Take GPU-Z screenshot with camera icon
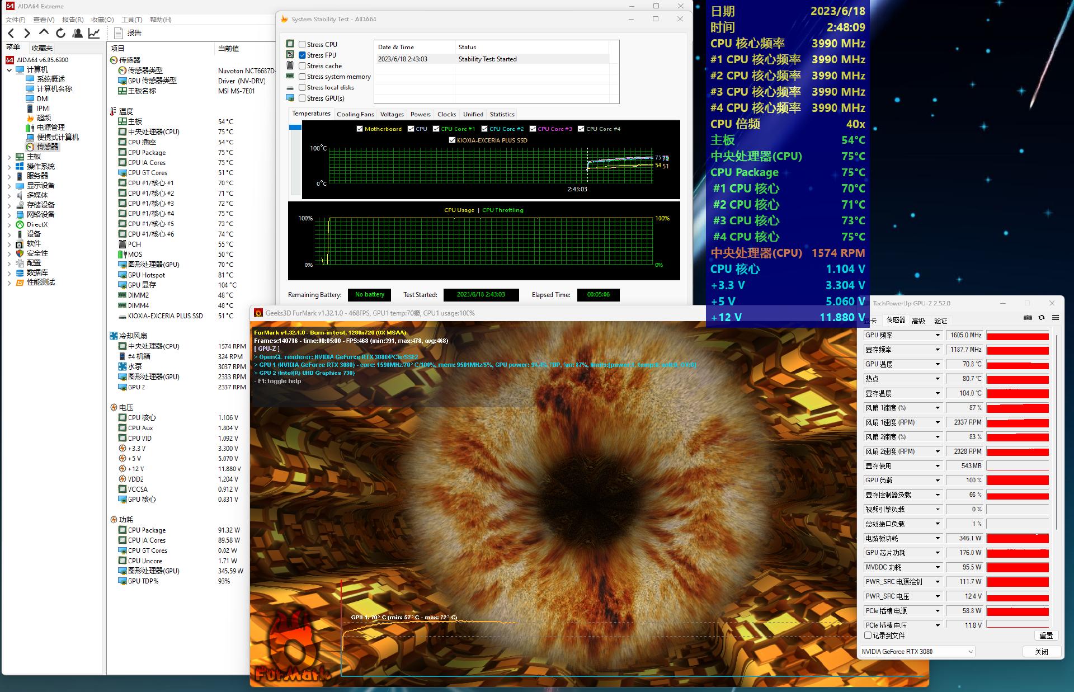 click(1028, 318)
